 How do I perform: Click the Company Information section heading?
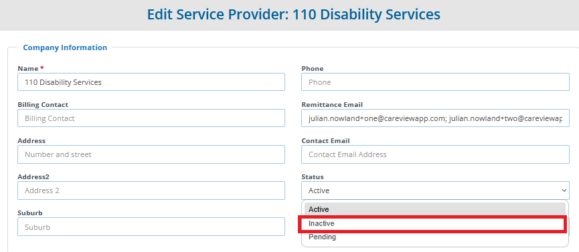tap(65, 47)
